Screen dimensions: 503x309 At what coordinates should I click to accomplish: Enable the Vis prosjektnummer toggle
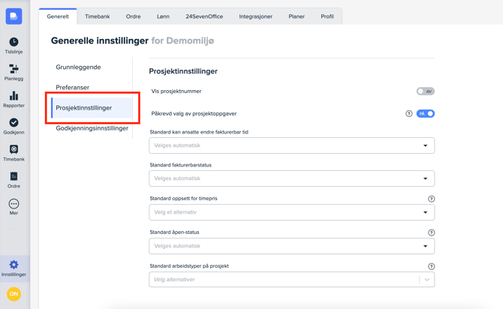click(425, 91)
